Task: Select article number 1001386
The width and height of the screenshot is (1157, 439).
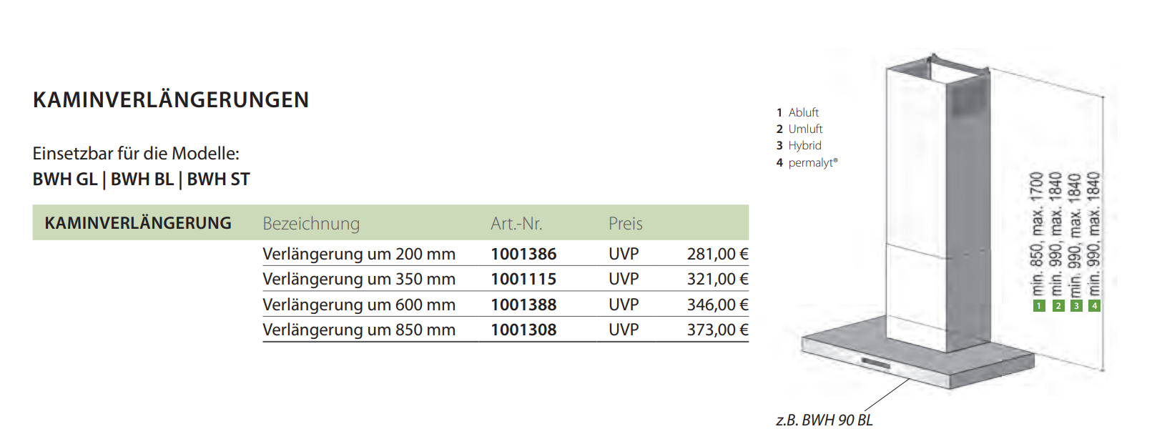Action: (x=523, y=254)
